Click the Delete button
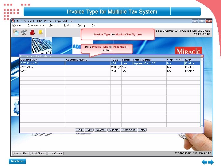221x166 pixels. [x=100, y=130]
